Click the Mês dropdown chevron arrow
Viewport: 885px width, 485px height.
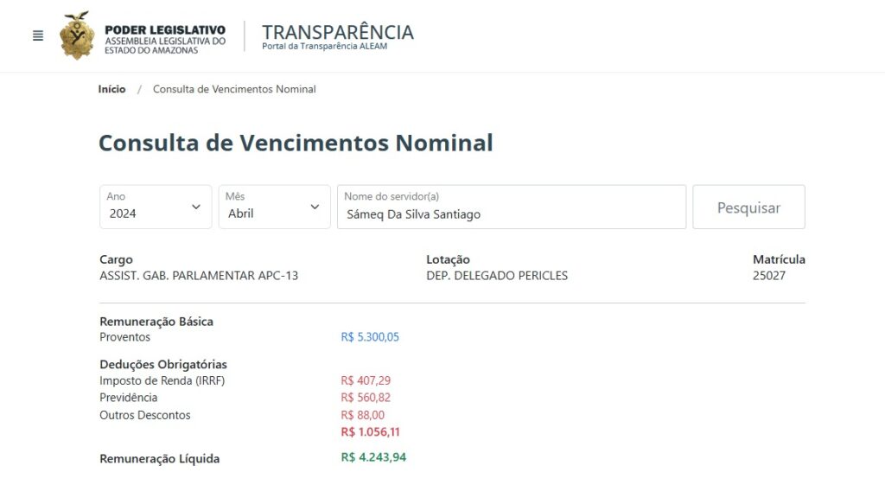tap(315, 207)
